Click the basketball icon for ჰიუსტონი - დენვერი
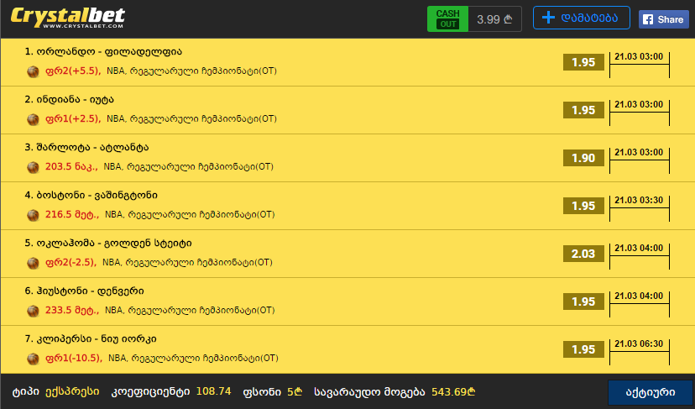The height and width of the screenshot is (409, 695). [33, 311]
